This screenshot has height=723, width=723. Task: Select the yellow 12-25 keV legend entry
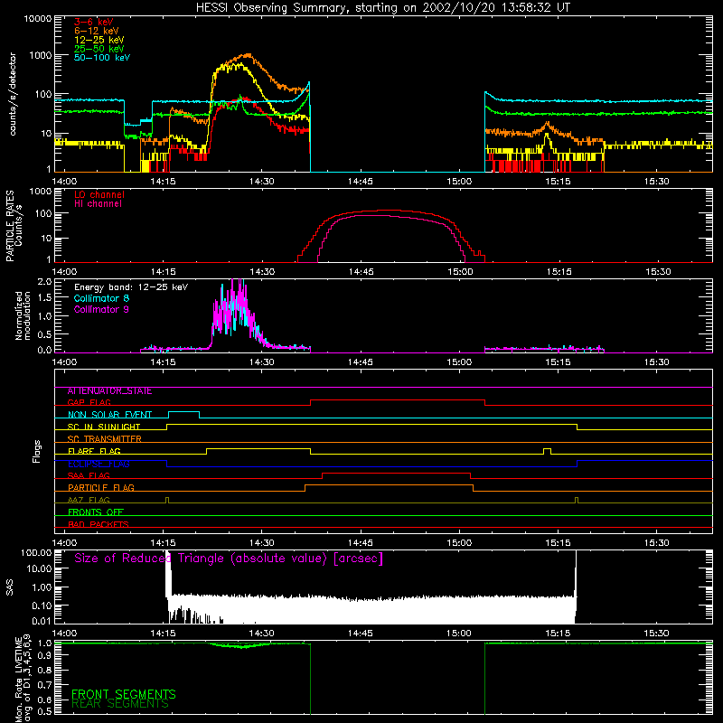tap(99, 40)
